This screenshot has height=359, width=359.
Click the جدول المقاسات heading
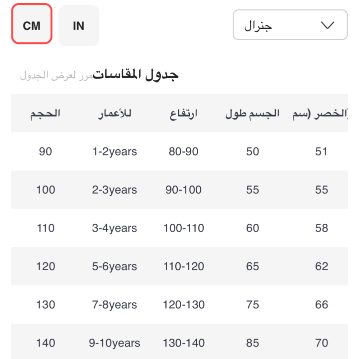136,75
